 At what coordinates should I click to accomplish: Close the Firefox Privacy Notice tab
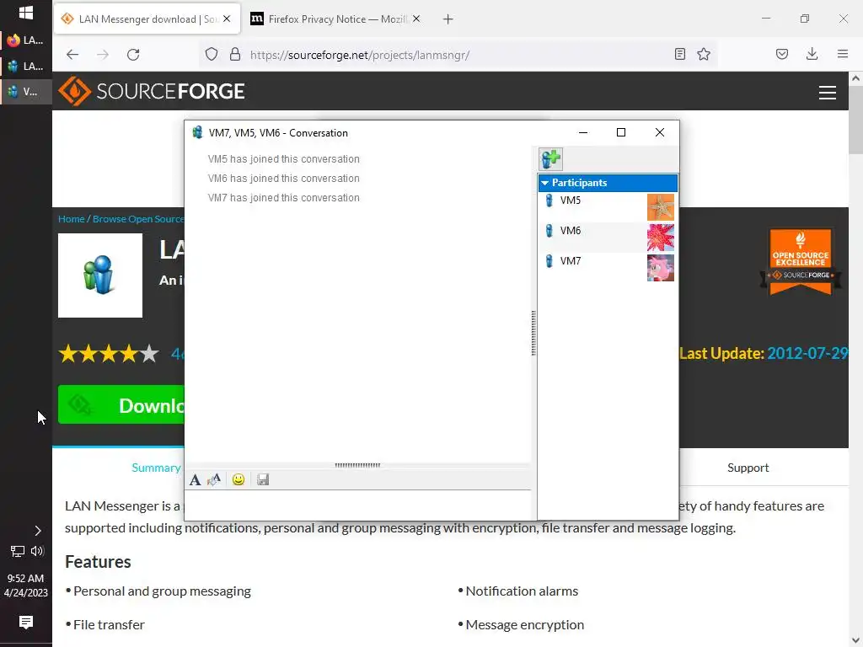click(416, 19)
